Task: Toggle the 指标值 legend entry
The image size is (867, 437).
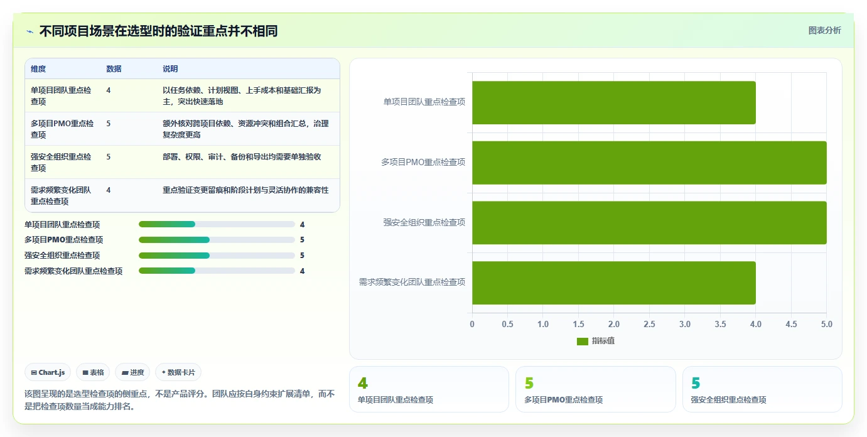Action: (x=595, y=341)
